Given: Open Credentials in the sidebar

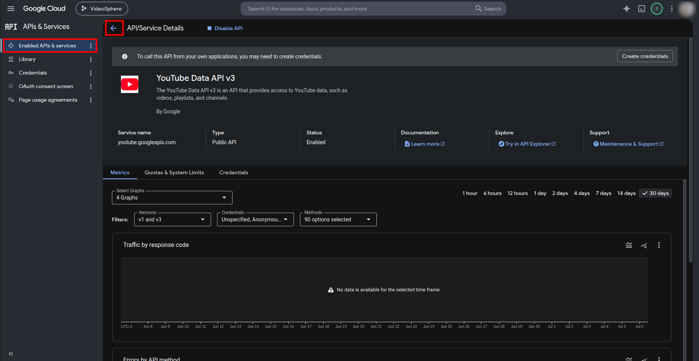Looking at the screenshot, I should (x=33, y=73).
